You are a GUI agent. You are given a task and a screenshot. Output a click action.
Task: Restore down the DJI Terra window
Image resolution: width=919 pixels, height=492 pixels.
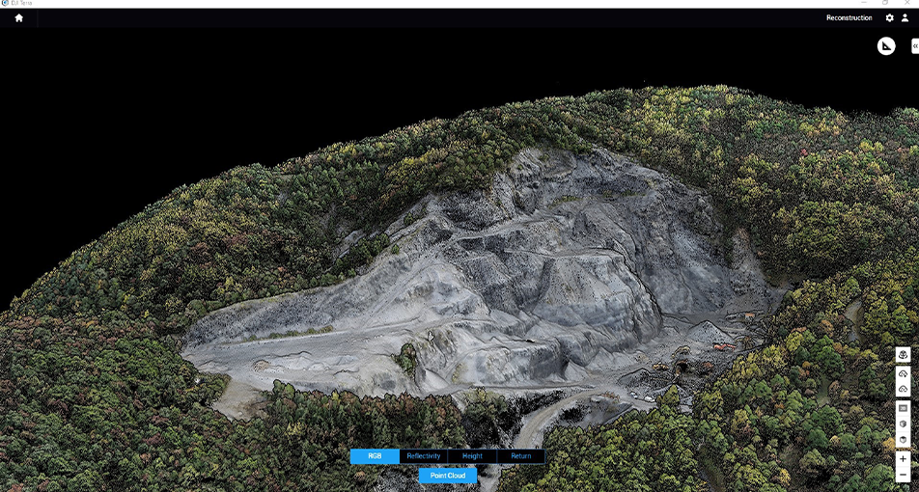point(885,3)
